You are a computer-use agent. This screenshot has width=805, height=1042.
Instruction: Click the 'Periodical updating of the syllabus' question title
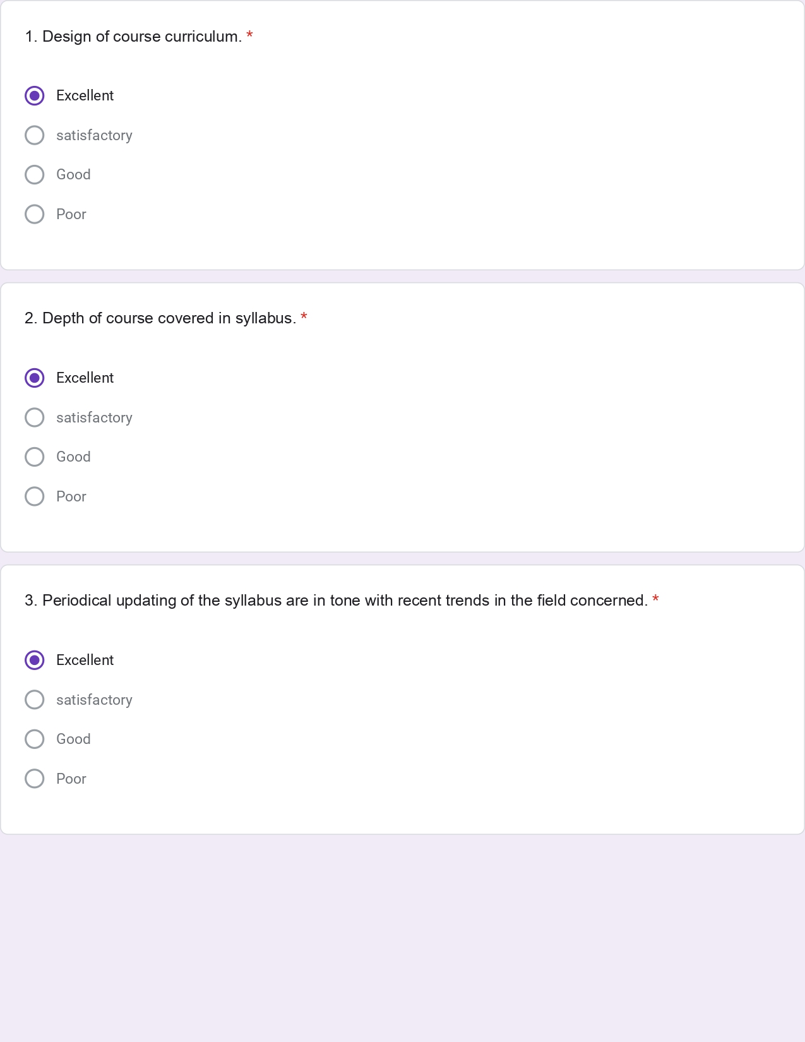336,601
